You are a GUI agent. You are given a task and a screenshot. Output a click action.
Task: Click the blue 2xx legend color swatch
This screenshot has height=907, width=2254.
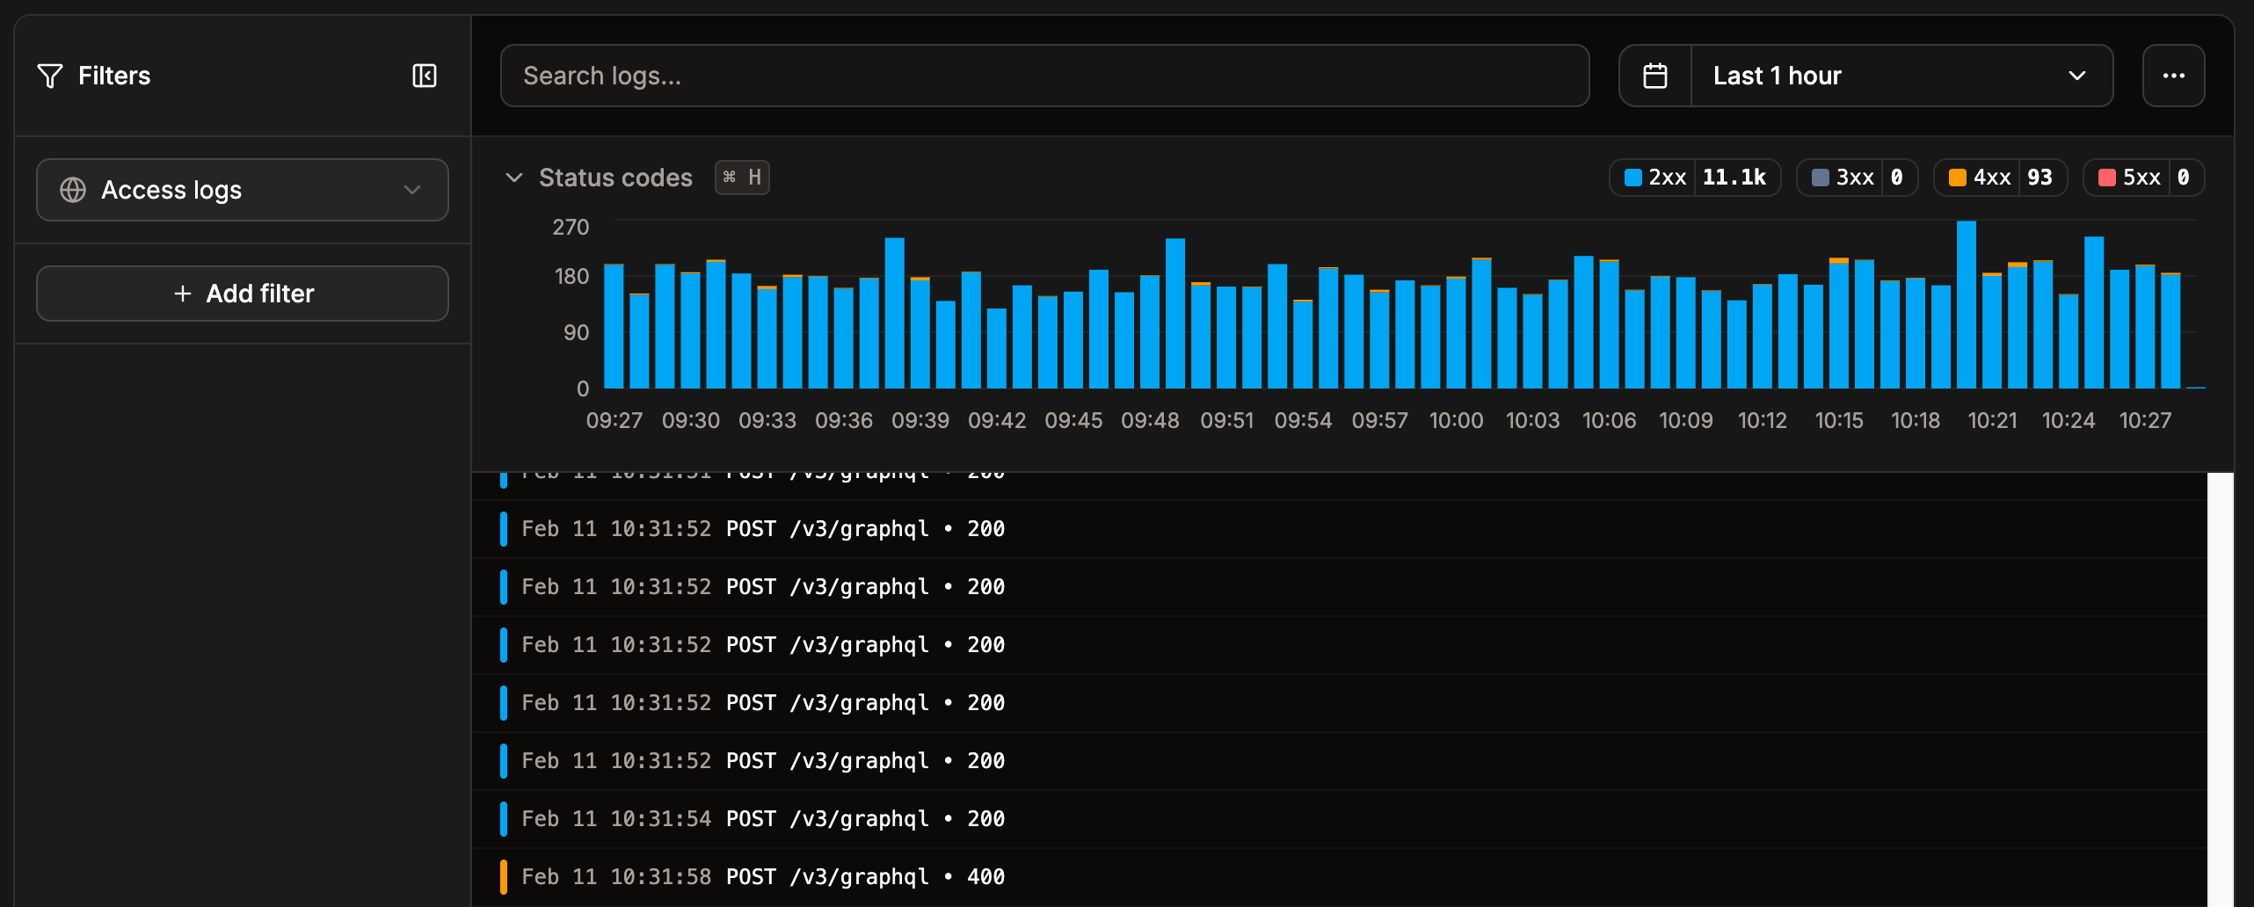pos(1632,177)
